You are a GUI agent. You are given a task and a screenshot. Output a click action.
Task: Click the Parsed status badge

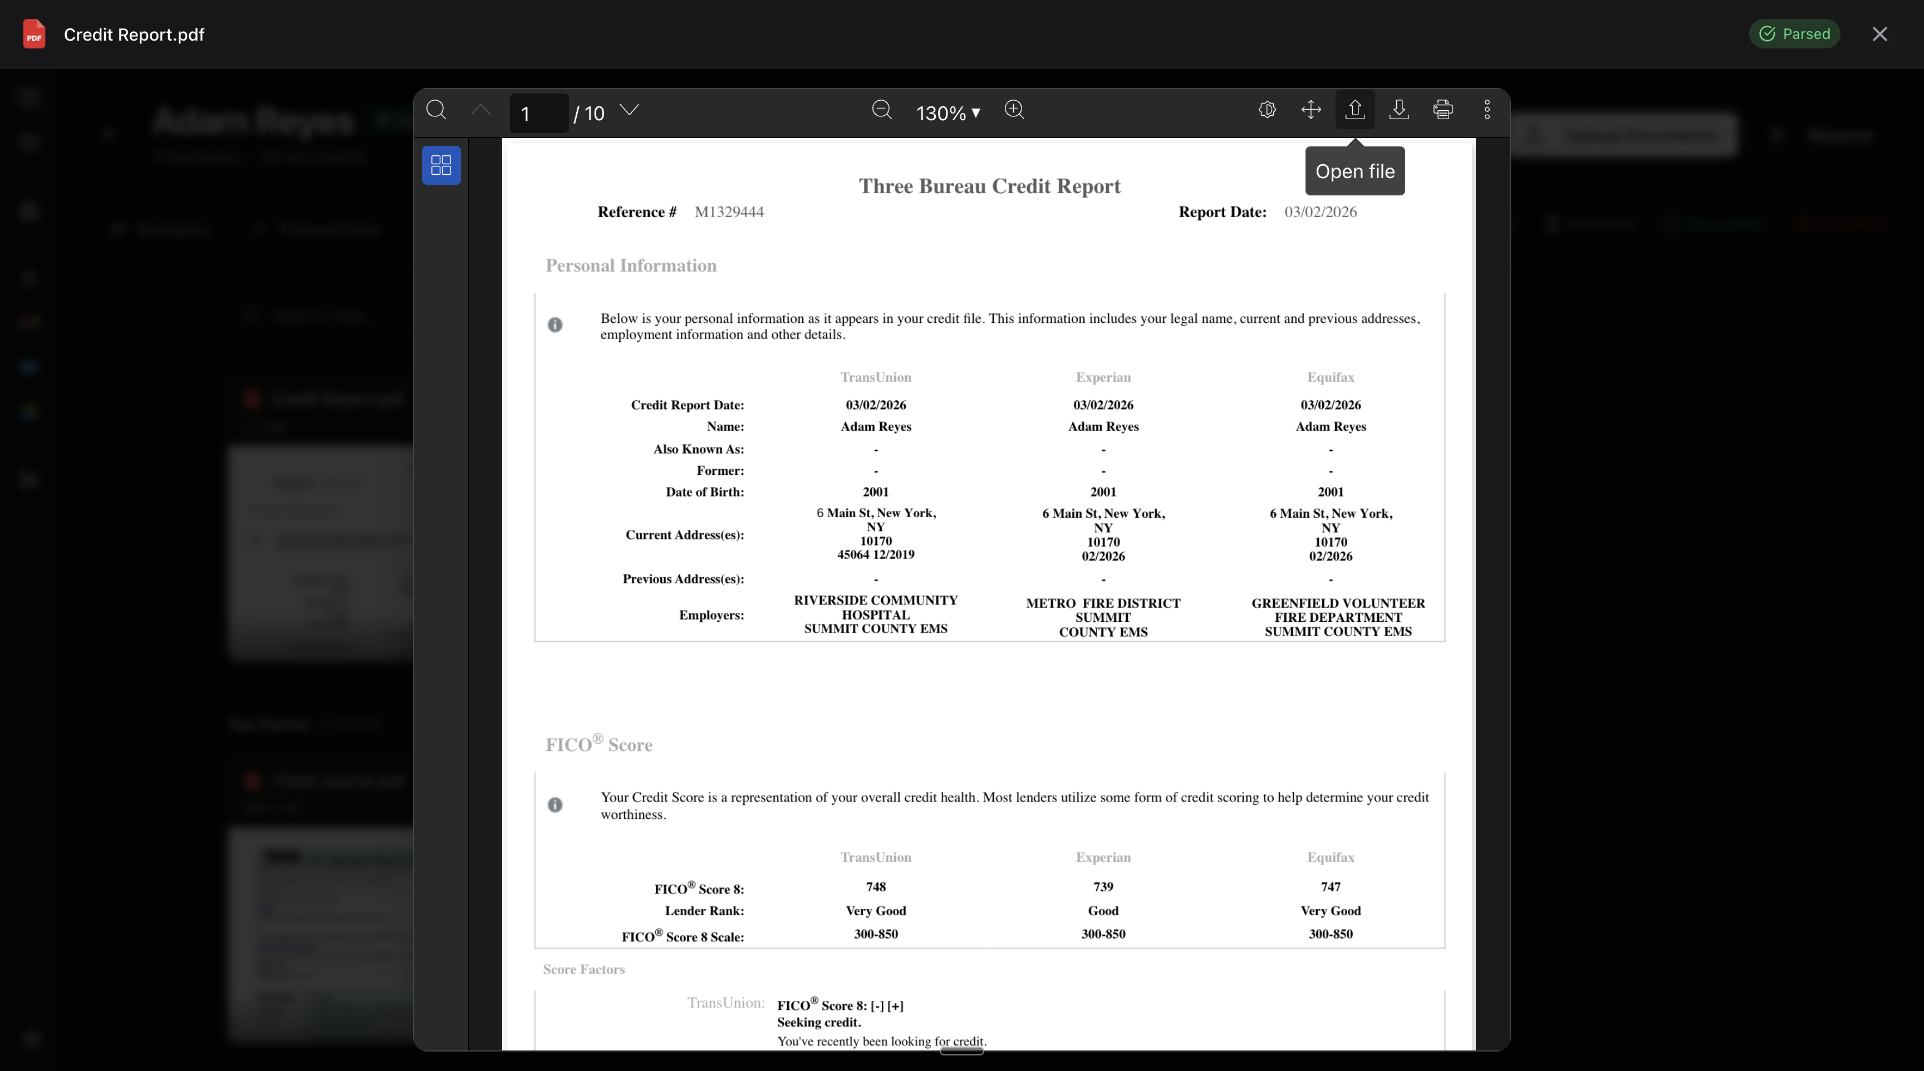click(1795, 33)
